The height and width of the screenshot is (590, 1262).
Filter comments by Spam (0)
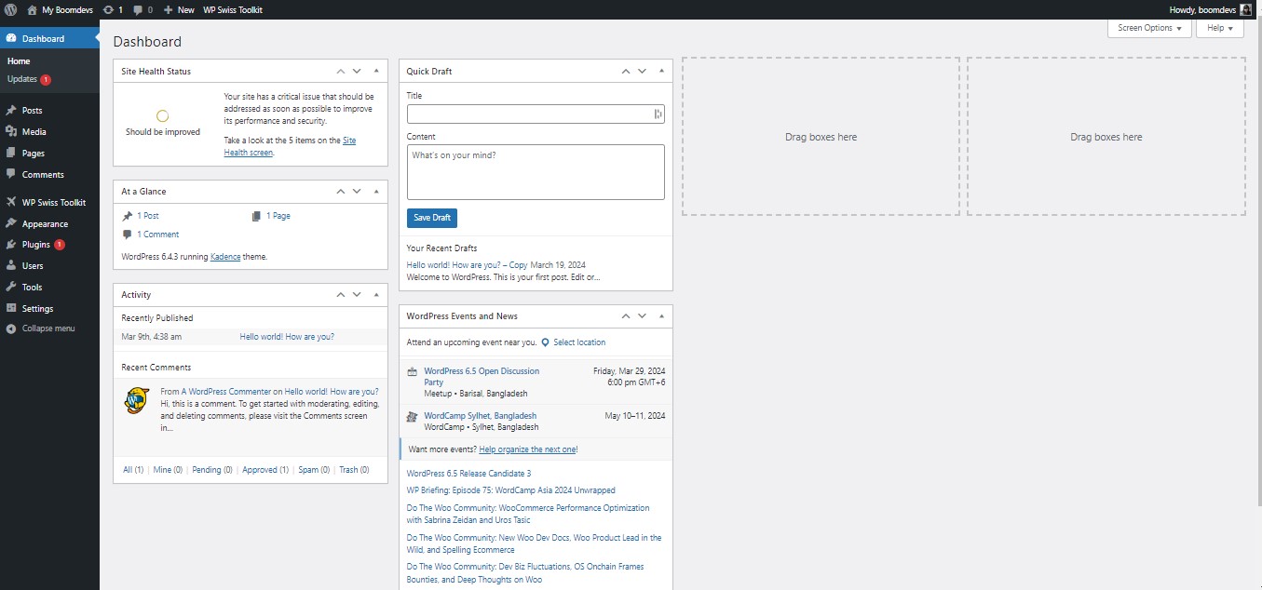click(x=314, y=470)
